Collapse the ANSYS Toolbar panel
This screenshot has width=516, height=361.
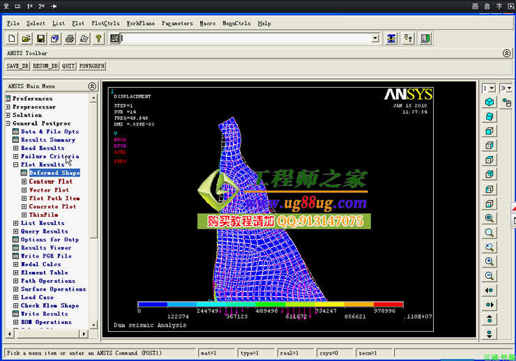(x=506, y=53)
